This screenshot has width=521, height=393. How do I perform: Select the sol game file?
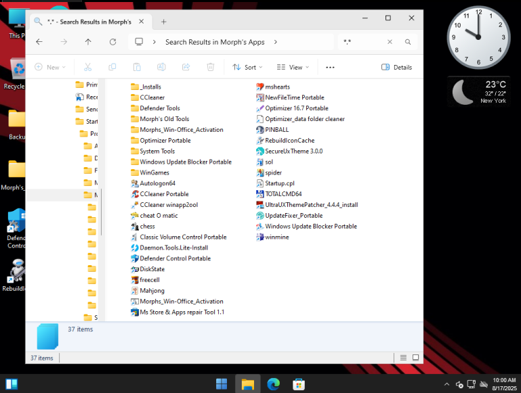point(265,162)
